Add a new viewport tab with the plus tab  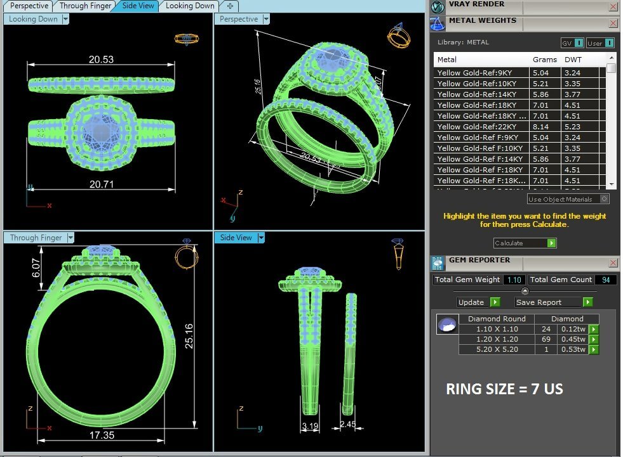point(230,6)
